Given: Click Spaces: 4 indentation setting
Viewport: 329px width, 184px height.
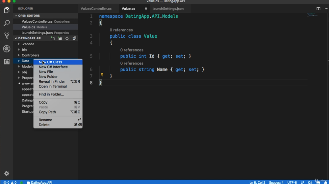Looking at the screenshot, I should [276, 183].
